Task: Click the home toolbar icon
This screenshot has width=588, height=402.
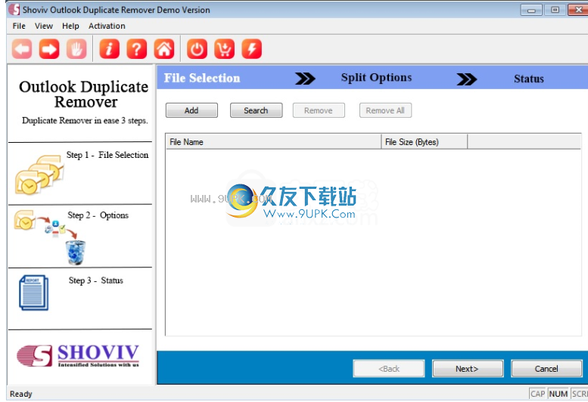Action: click(x=164, y=49)
